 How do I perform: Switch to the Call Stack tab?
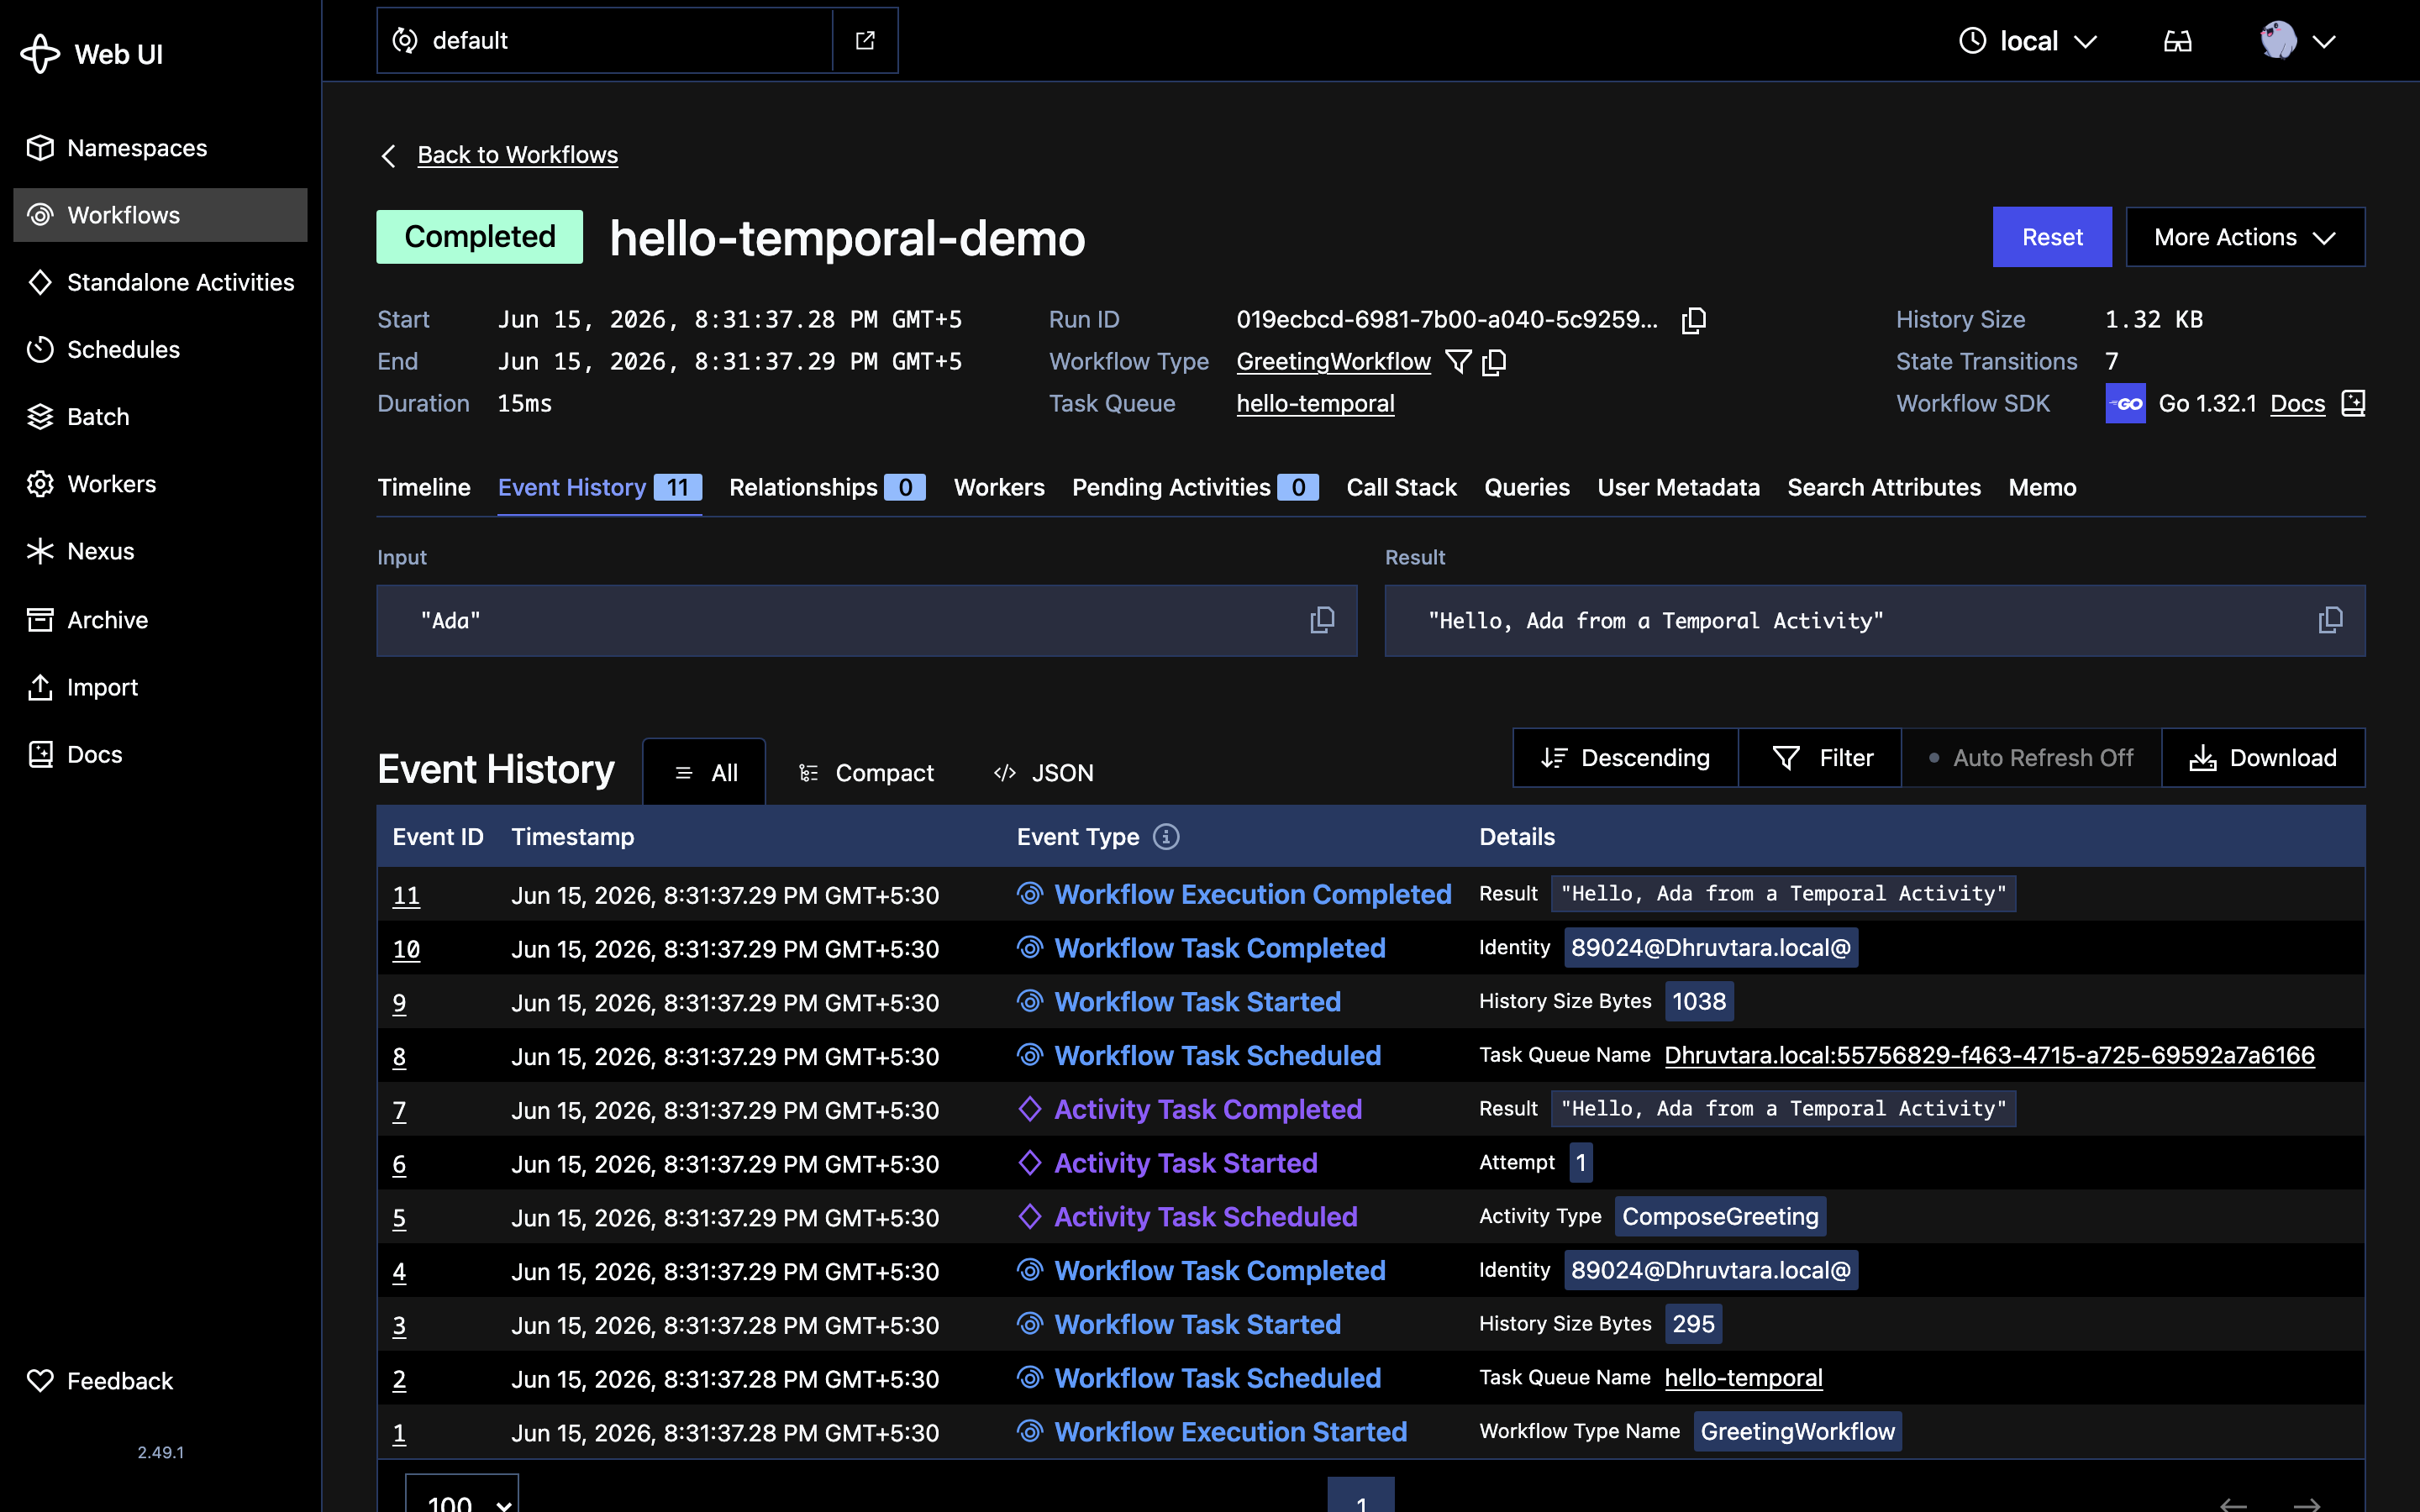coord(1401,487)
